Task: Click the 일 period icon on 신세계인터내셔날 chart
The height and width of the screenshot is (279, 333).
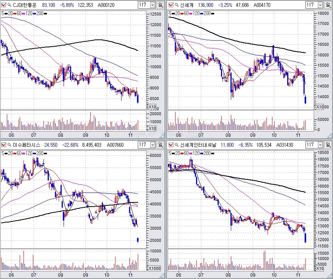Action: 327,144
